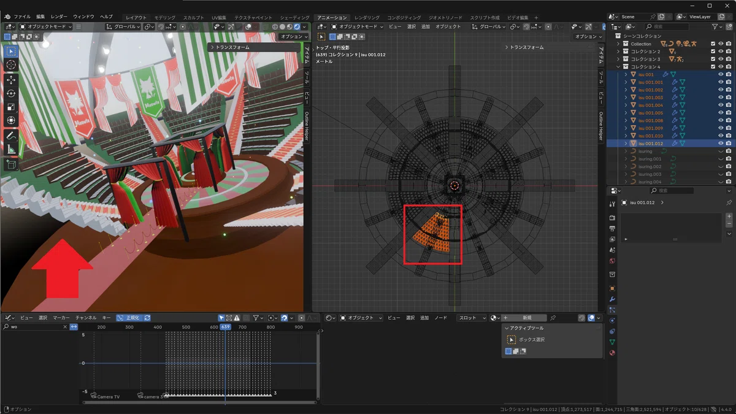Click the wireframe shading icon in left viewport
The width and height of the screenshot is (736, 414).
click(x=275, y=27)
